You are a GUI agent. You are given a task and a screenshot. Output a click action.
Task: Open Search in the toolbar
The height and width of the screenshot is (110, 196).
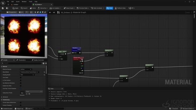[x=24, y=8]
